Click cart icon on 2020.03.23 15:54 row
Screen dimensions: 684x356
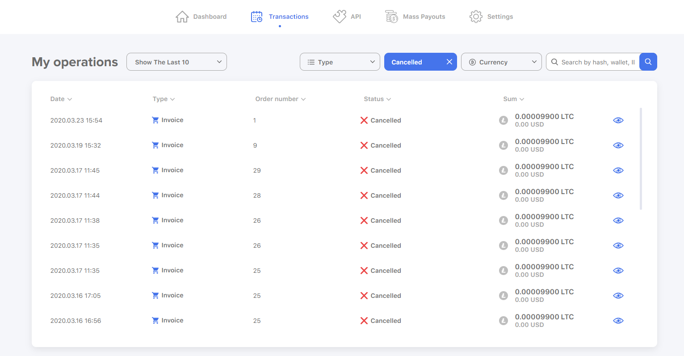[155, 120]
